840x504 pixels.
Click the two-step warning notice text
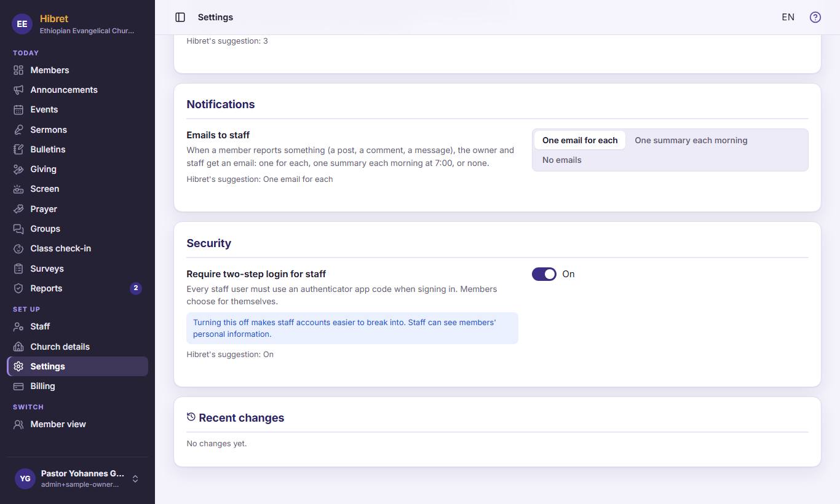coord(352,328)
